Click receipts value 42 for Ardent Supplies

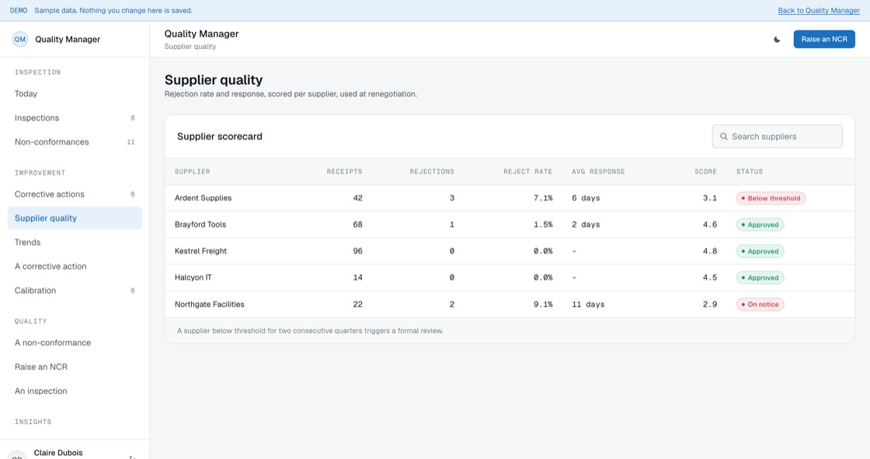(x=357, y=198)
